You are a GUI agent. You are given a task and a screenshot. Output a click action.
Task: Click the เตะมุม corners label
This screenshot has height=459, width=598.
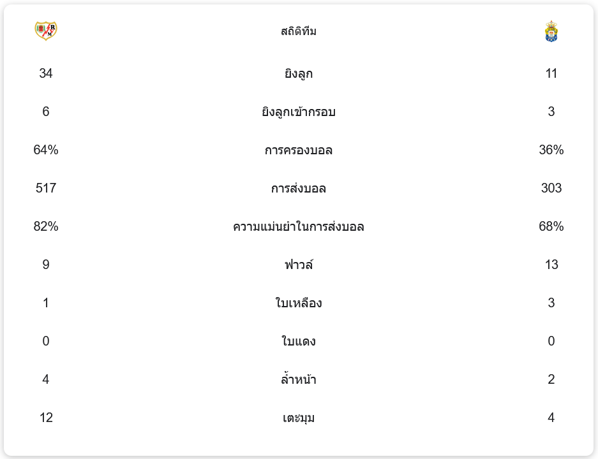tap(299, 418)
